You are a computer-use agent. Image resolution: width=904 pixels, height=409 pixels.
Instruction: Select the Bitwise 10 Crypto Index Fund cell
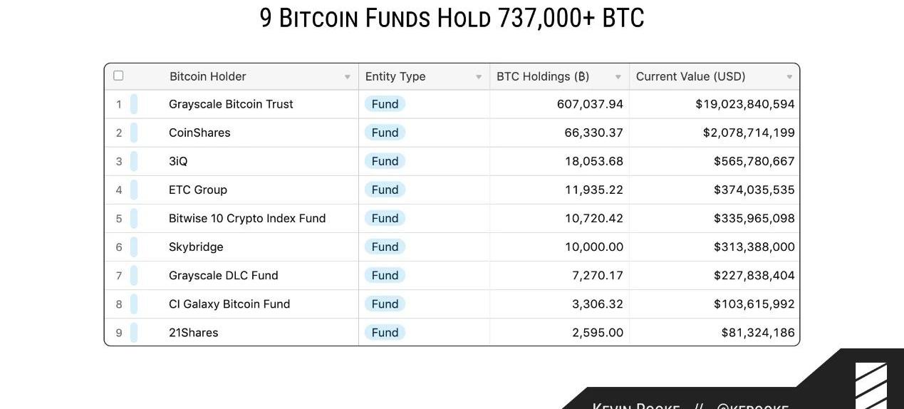click(247, 218)
